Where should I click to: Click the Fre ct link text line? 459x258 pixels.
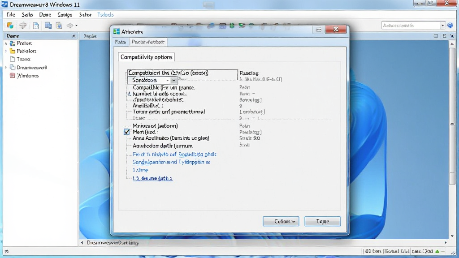pos(174,154)
